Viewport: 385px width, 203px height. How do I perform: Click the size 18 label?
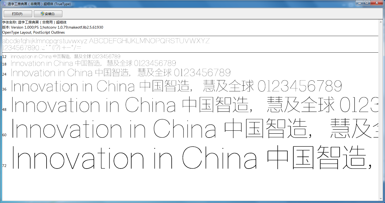click(4, 64)
